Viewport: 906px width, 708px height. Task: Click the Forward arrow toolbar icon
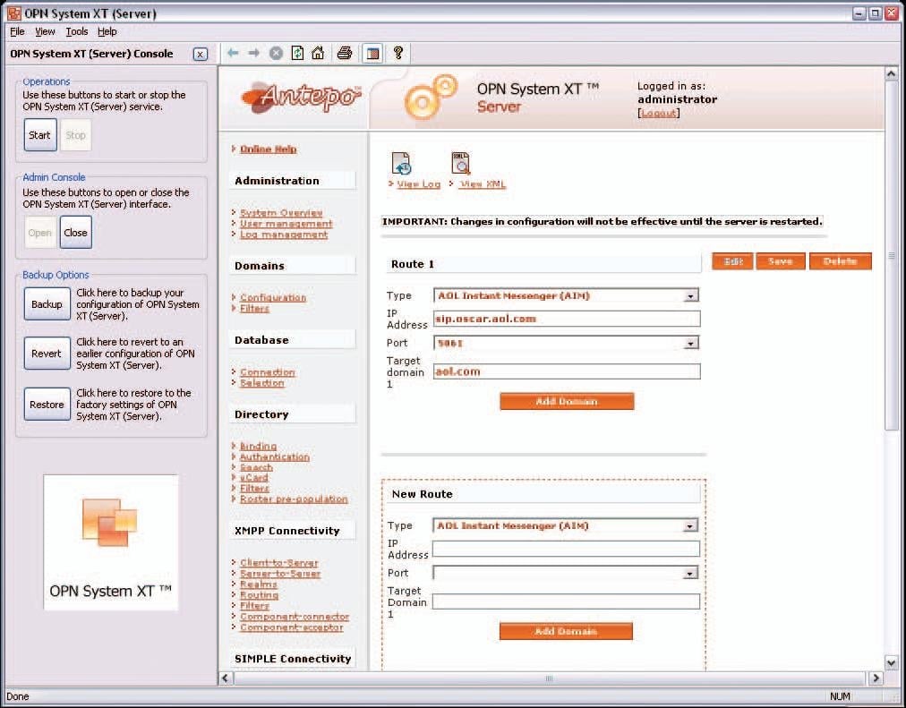[253, 53]
